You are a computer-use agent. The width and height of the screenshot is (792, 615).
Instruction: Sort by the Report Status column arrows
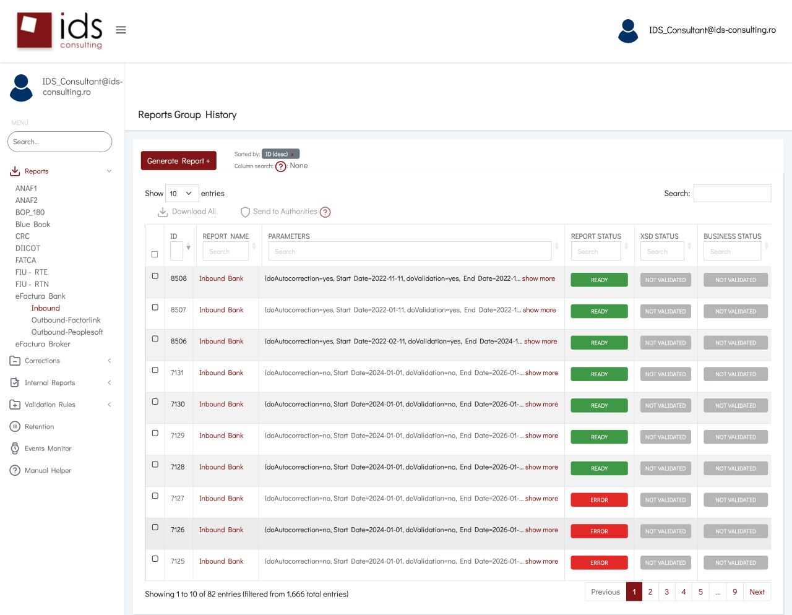[x=626, y=246]
